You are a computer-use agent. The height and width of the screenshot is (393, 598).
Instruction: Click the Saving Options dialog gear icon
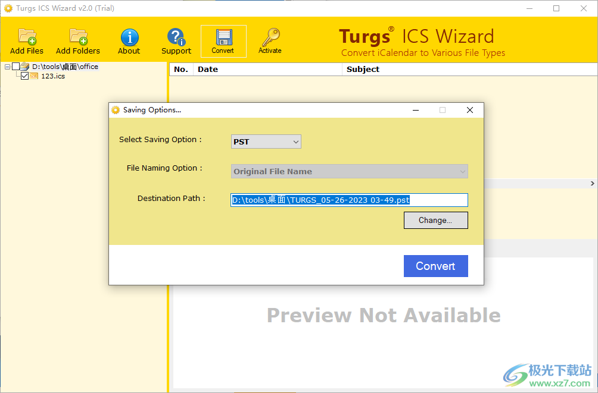pyautogui.click(x=116, y=110)
